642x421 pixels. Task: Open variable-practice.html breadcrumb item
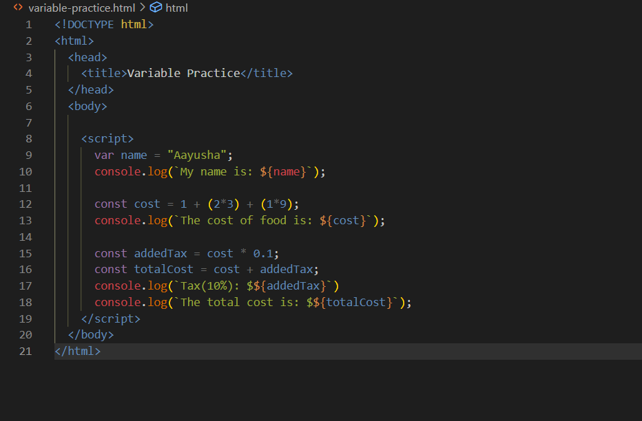click(x=81, y=8)
